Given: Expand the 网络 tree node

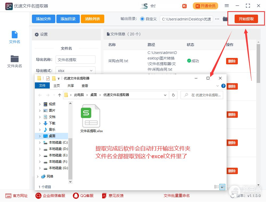Looking at the screenshot, I should (x=38, y=176).
